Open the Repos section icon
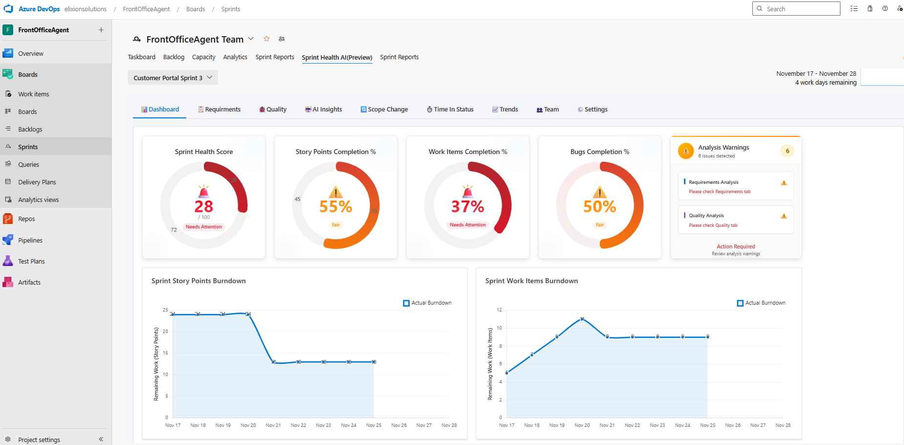904x445 pixels. tap(8, 219)
